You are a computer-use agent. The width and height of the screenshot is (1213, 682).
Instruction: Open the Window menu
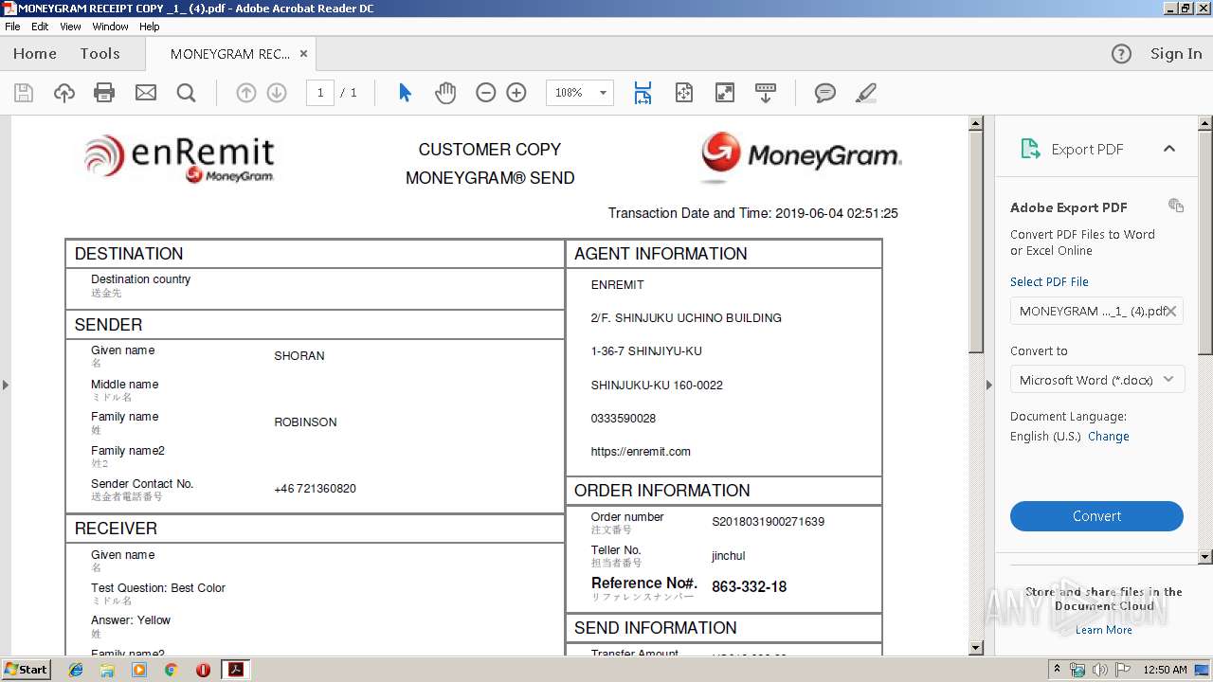click(x=110, y=27)
